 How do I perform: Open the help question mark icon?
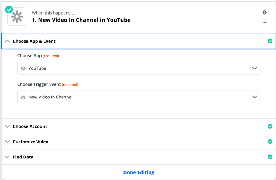point(264,12)
